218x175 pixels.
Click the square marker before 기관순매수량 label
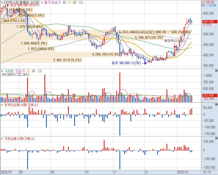point(2,139)
